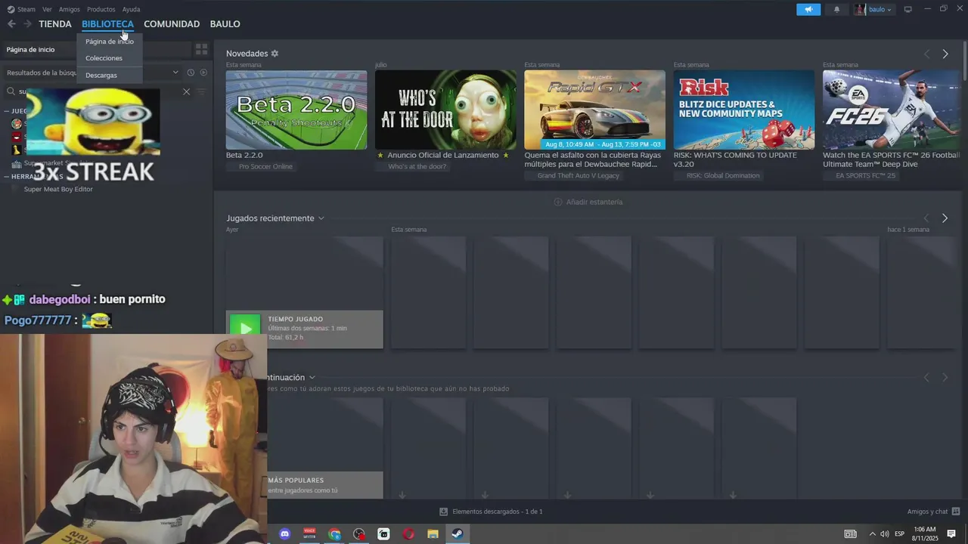
Task: Show previous Novedades items with left arrow
Action: [x=926, y=54]
